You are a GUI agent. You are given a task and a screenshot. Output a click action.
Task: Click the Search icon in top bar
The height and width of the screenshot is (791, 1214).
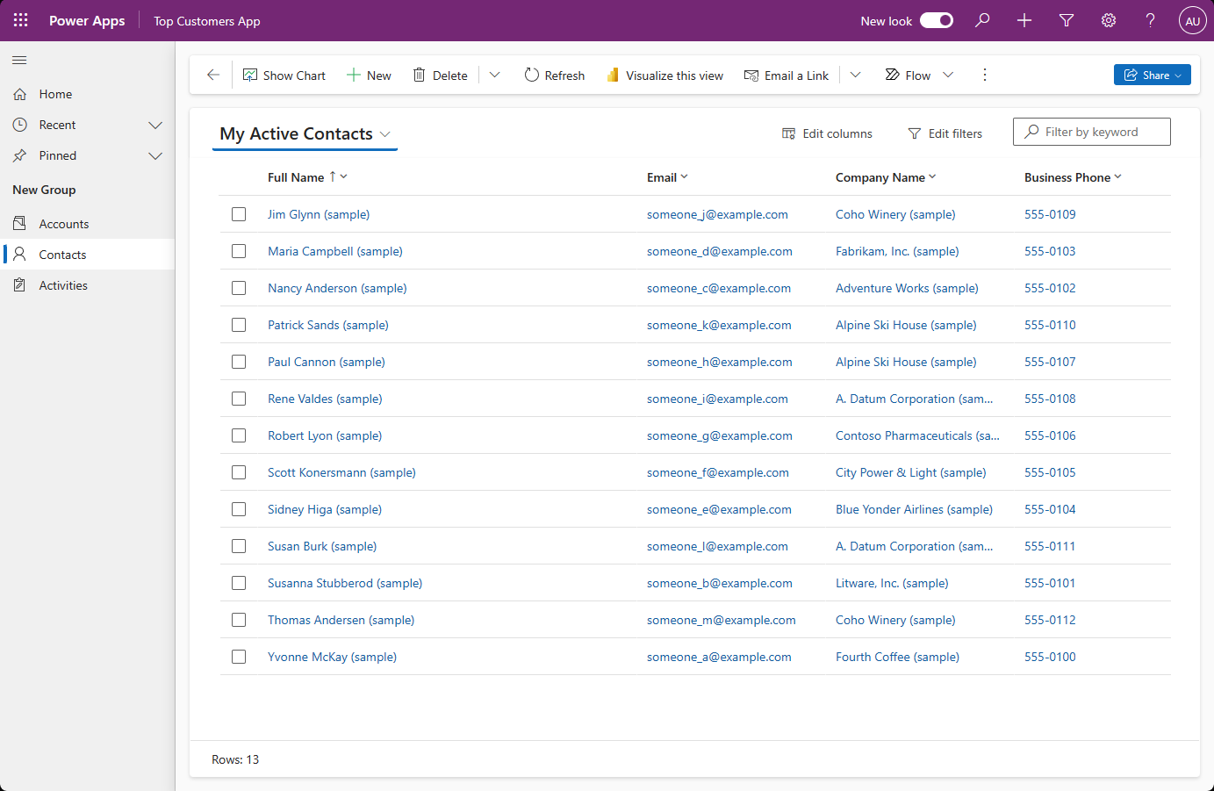tap(982, 20)
